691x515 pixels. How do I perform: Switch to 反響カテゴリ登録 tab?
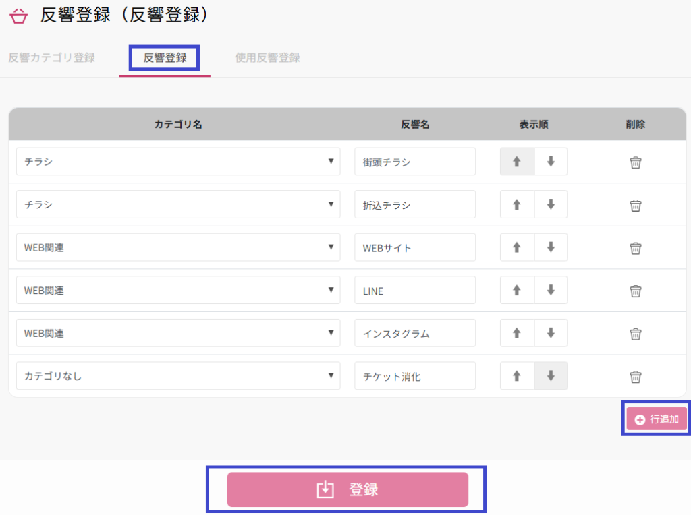(x=52, y=58)
